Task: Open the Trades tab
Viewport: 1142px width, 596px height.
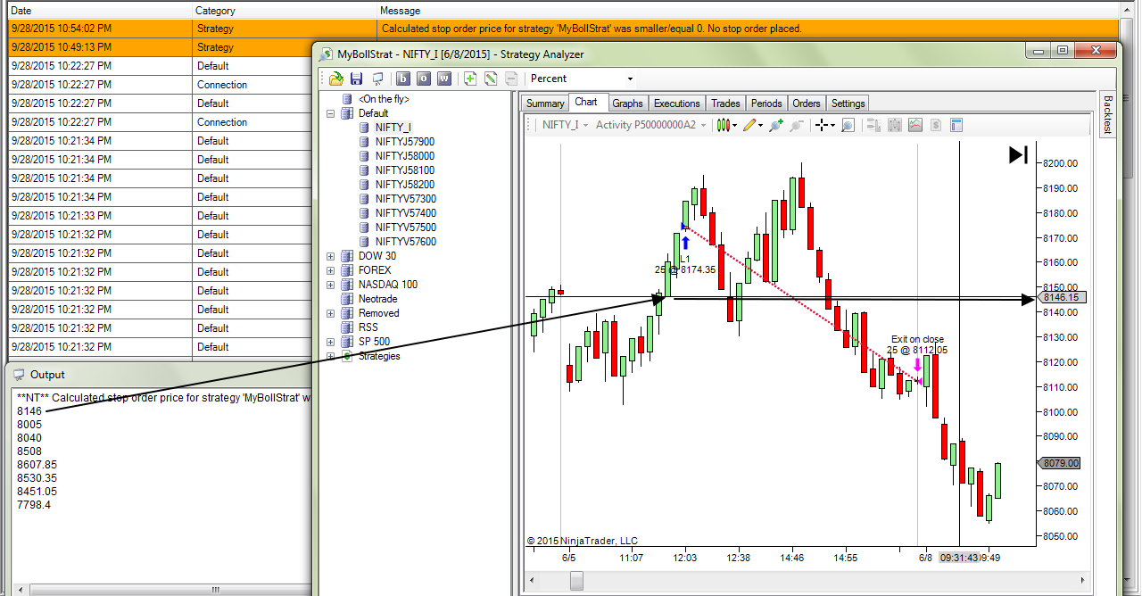Action: pyautogui.click(x=725, y=103)
